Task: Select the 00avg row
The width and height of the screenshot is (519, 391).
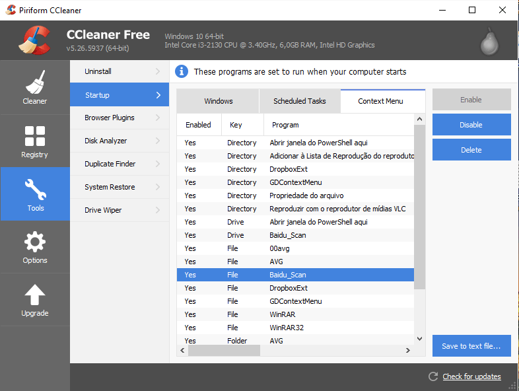Action: [x=295, y=248]
